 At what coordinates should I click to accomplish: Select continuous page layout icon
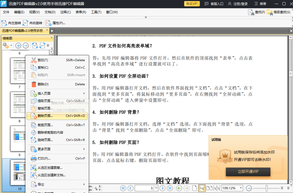click(x=202, y=188)
